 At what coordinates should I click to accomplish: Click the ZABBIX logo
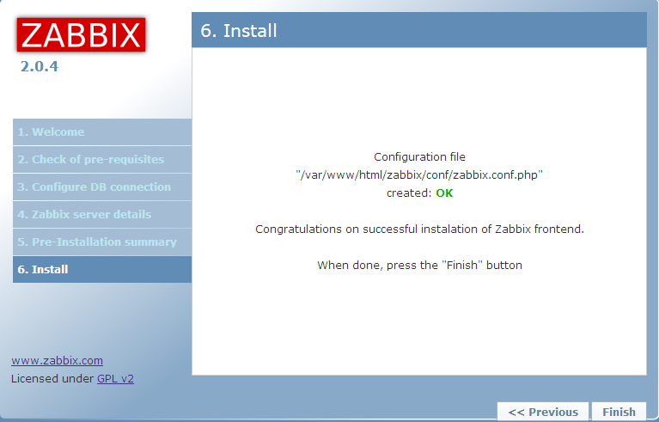pos(81,35)
